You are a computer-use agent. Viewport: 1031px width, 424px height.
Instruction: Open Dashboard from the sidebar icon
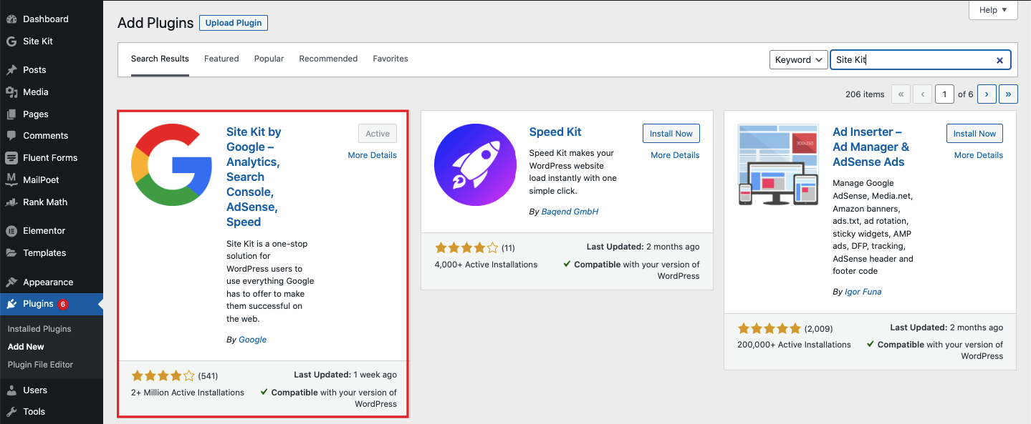click(x=11, y=19)
